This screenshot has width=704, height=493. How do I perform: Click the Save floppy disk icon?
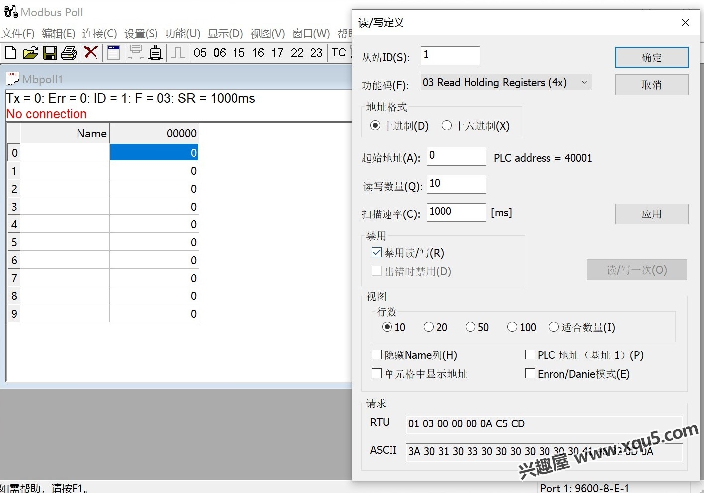(50, 52)
